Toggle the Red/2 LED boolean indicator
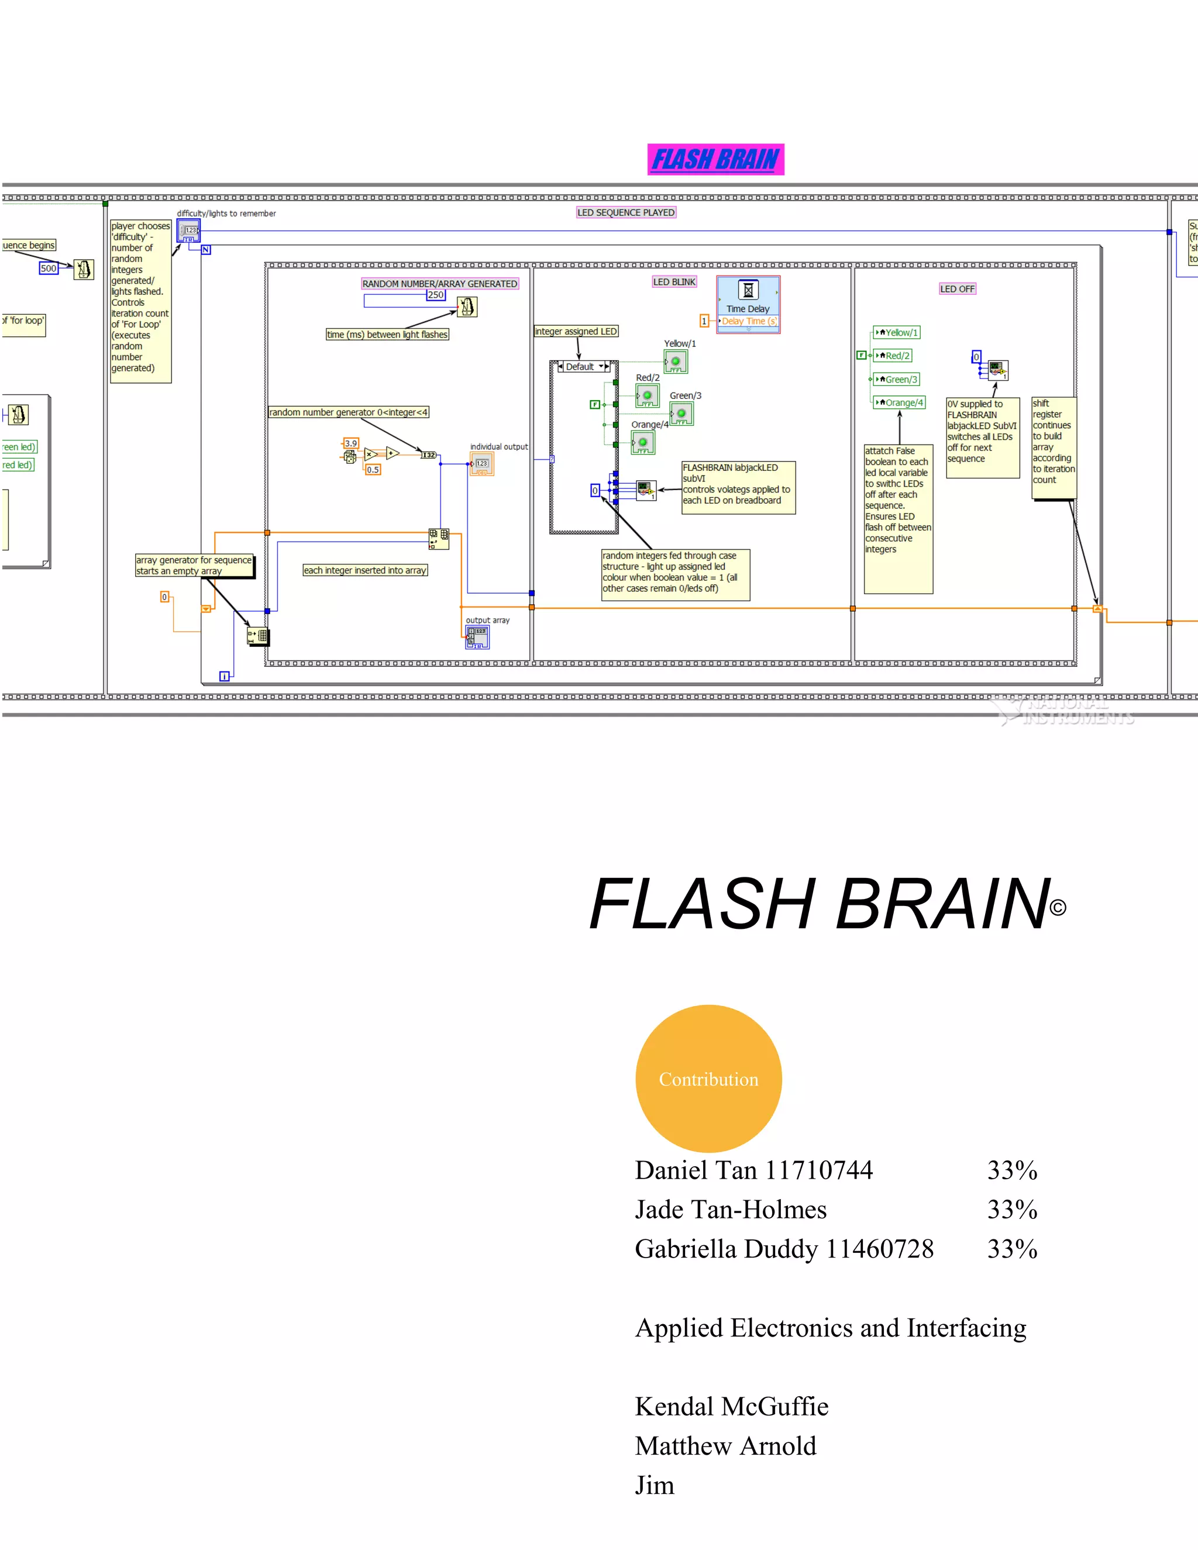1198x1550 pixels. [648, 396]
